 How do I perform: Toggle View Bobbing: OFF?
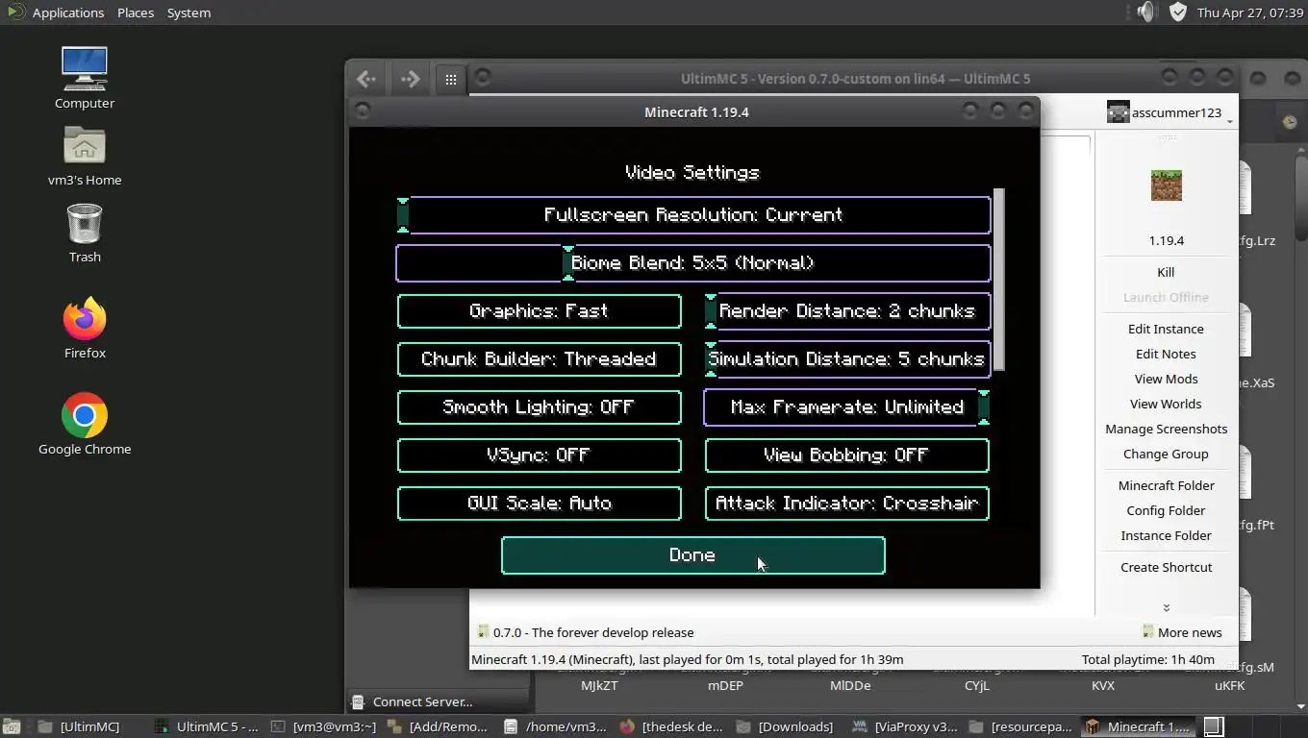tap(847, 455)
